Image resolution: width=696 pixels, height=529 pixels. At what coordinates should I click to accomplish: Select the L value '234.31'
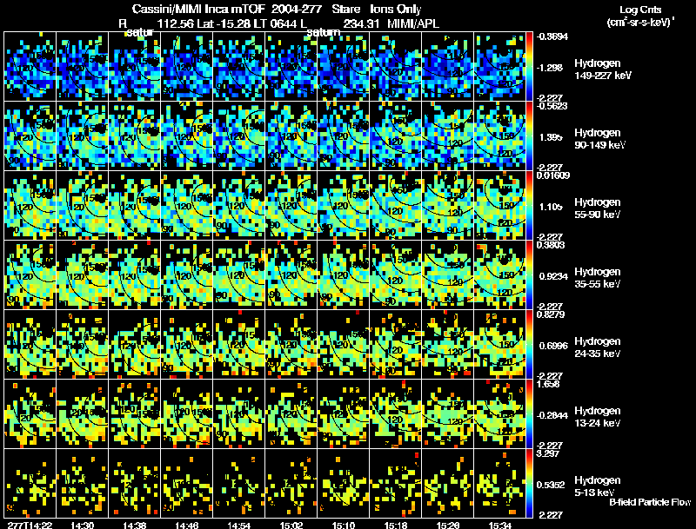[361, 23]
